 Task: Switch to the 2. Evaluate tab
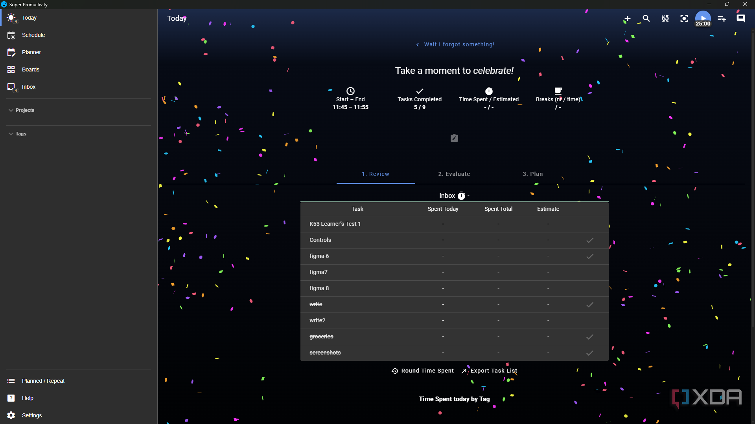pos(454,174)
